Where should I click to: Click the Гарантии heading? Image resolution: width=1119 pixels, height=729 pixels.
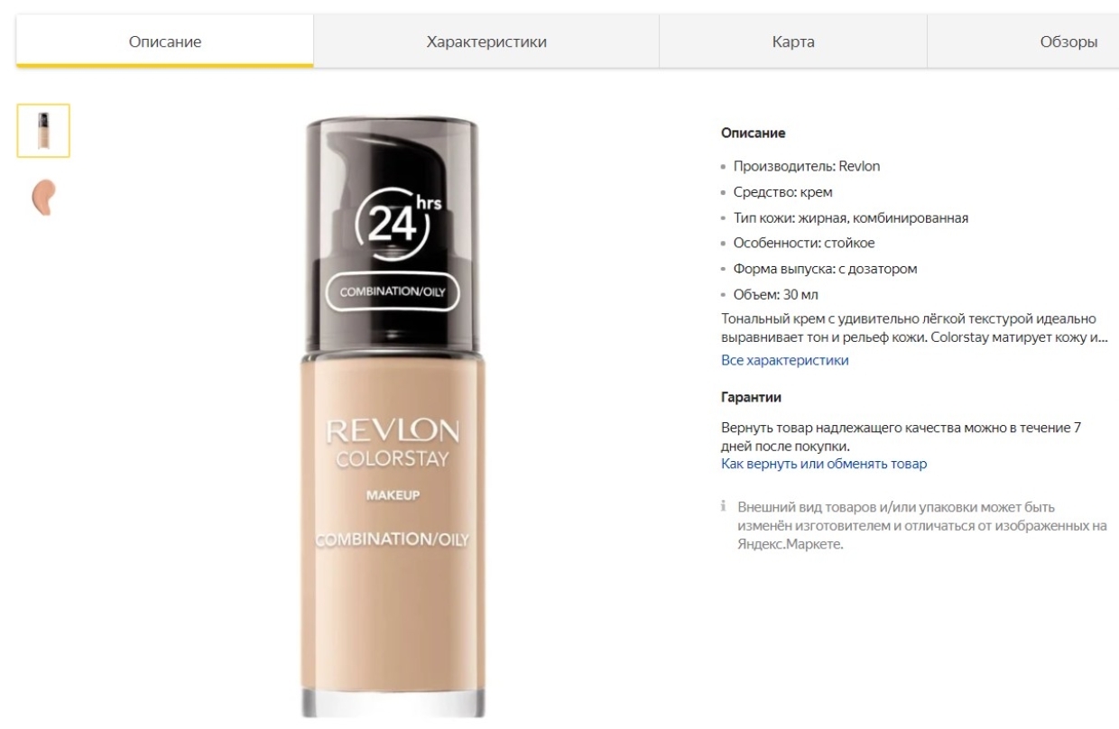pos(751,397)
